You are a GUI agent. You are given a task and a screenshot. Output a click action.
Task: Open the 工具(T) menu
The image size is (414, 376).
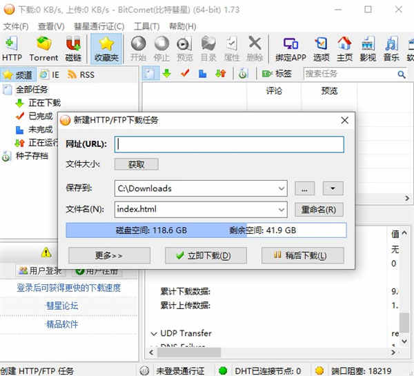(146, 26)
